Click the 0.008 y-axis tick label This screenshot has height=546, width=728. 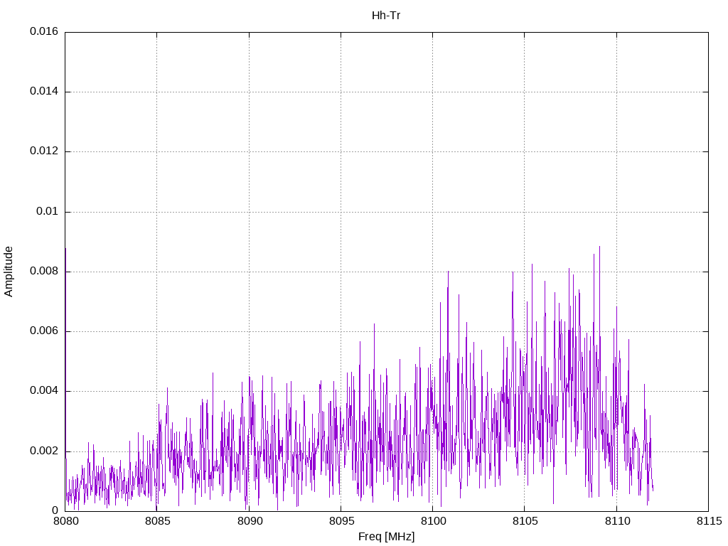pos(43,272)
